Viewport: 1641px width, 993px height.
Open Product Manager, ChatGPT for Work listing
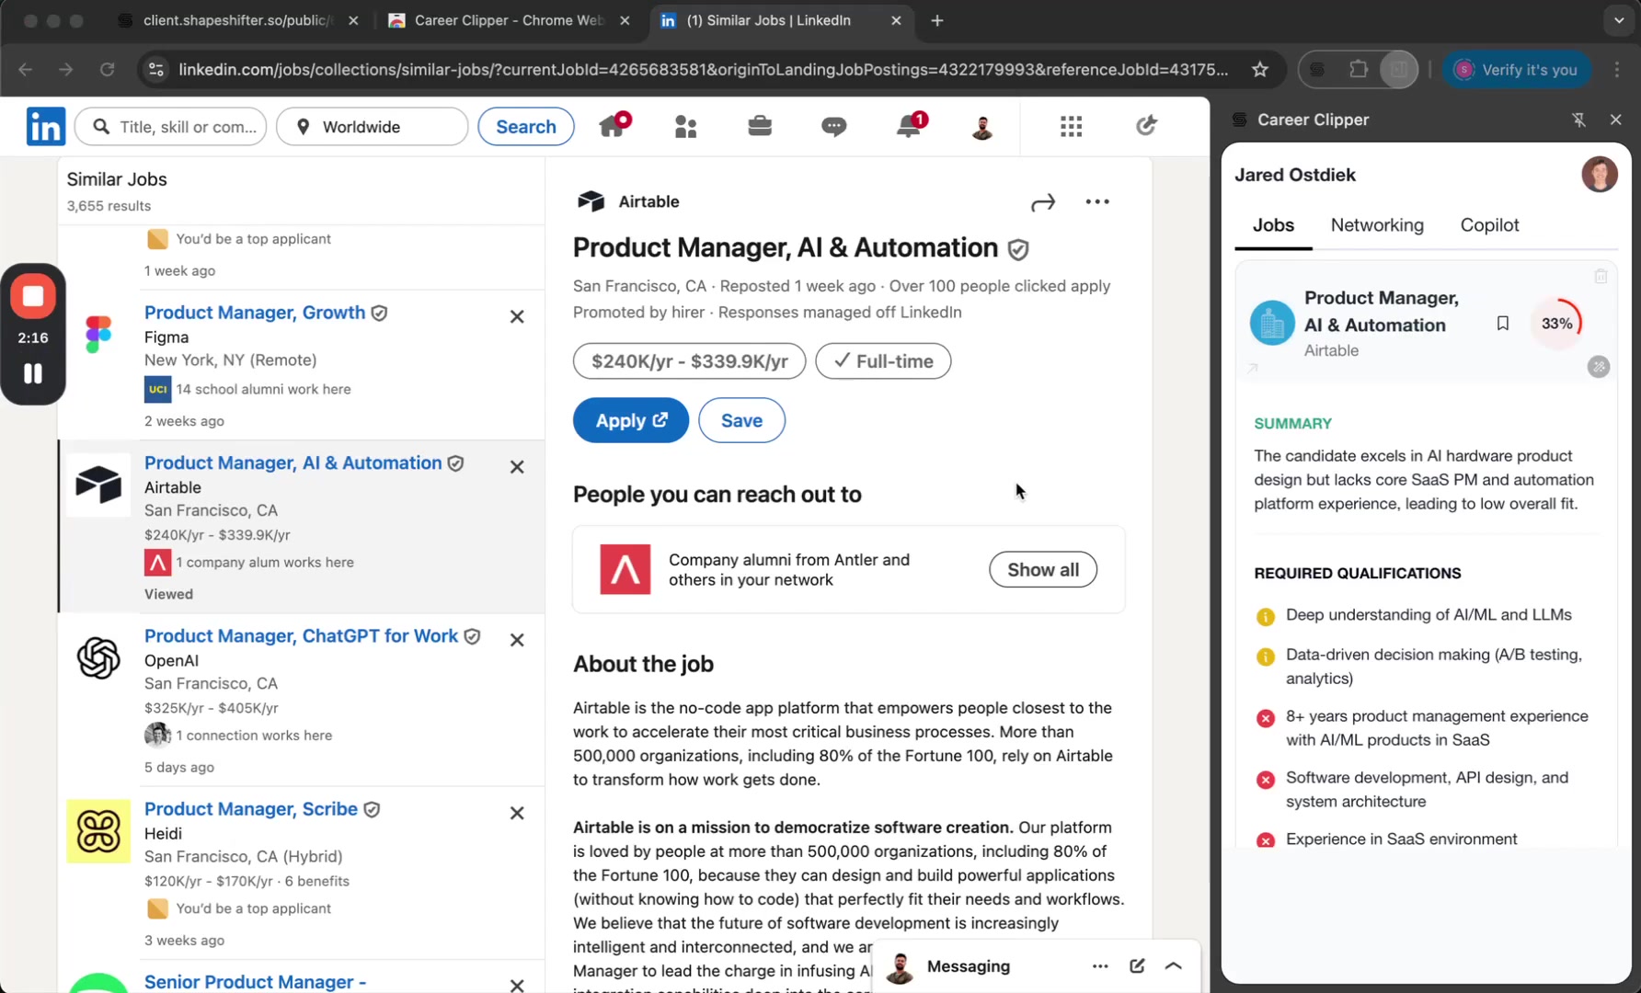point(301,636)
